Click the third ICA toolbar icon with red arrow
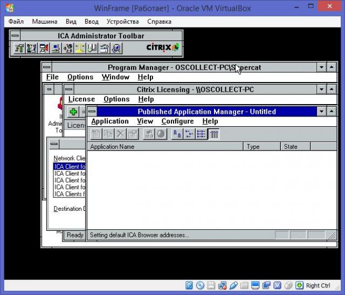345x295 pixels. 44,48
